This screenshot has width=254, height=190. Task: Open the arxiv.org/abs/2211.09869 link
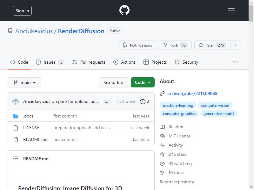click(192, 93)
